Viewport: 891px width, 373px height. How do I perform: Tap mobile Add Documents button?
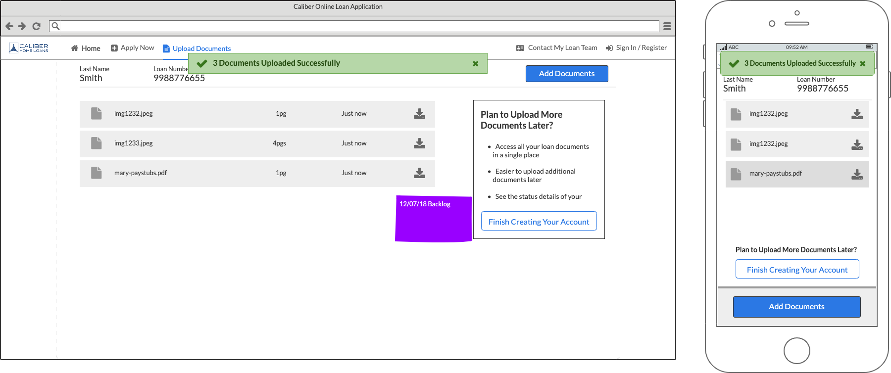click(x=796, y=307)
